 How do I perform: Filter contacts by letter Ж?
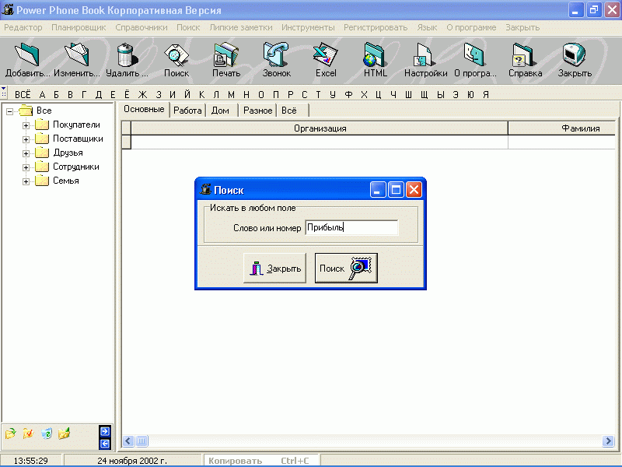(143, 94)
